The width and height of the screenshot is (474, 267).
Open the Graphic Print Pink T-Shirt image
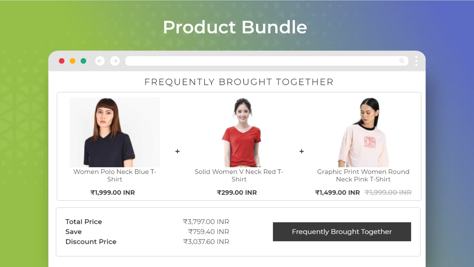click(x=363, y=132)
